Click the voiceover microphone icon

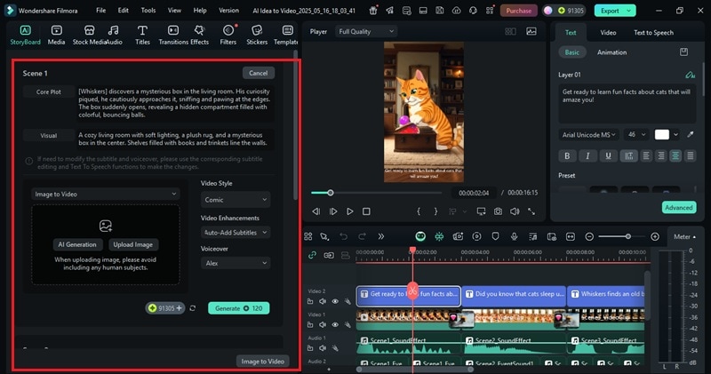(515, 236)
